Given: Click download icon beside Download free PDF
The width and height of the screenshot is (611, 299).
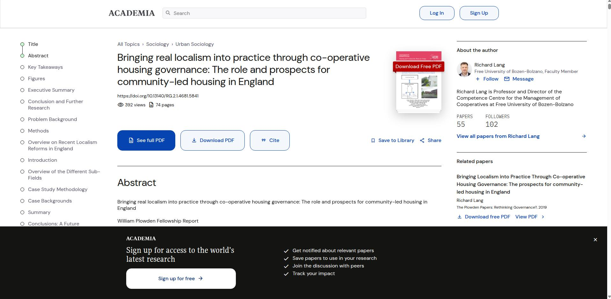Looking at the screenshot, I should (459, 217).
